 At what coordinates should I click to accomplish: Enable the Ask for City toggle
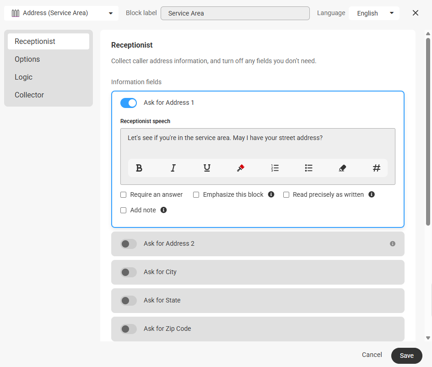point(129,272)
